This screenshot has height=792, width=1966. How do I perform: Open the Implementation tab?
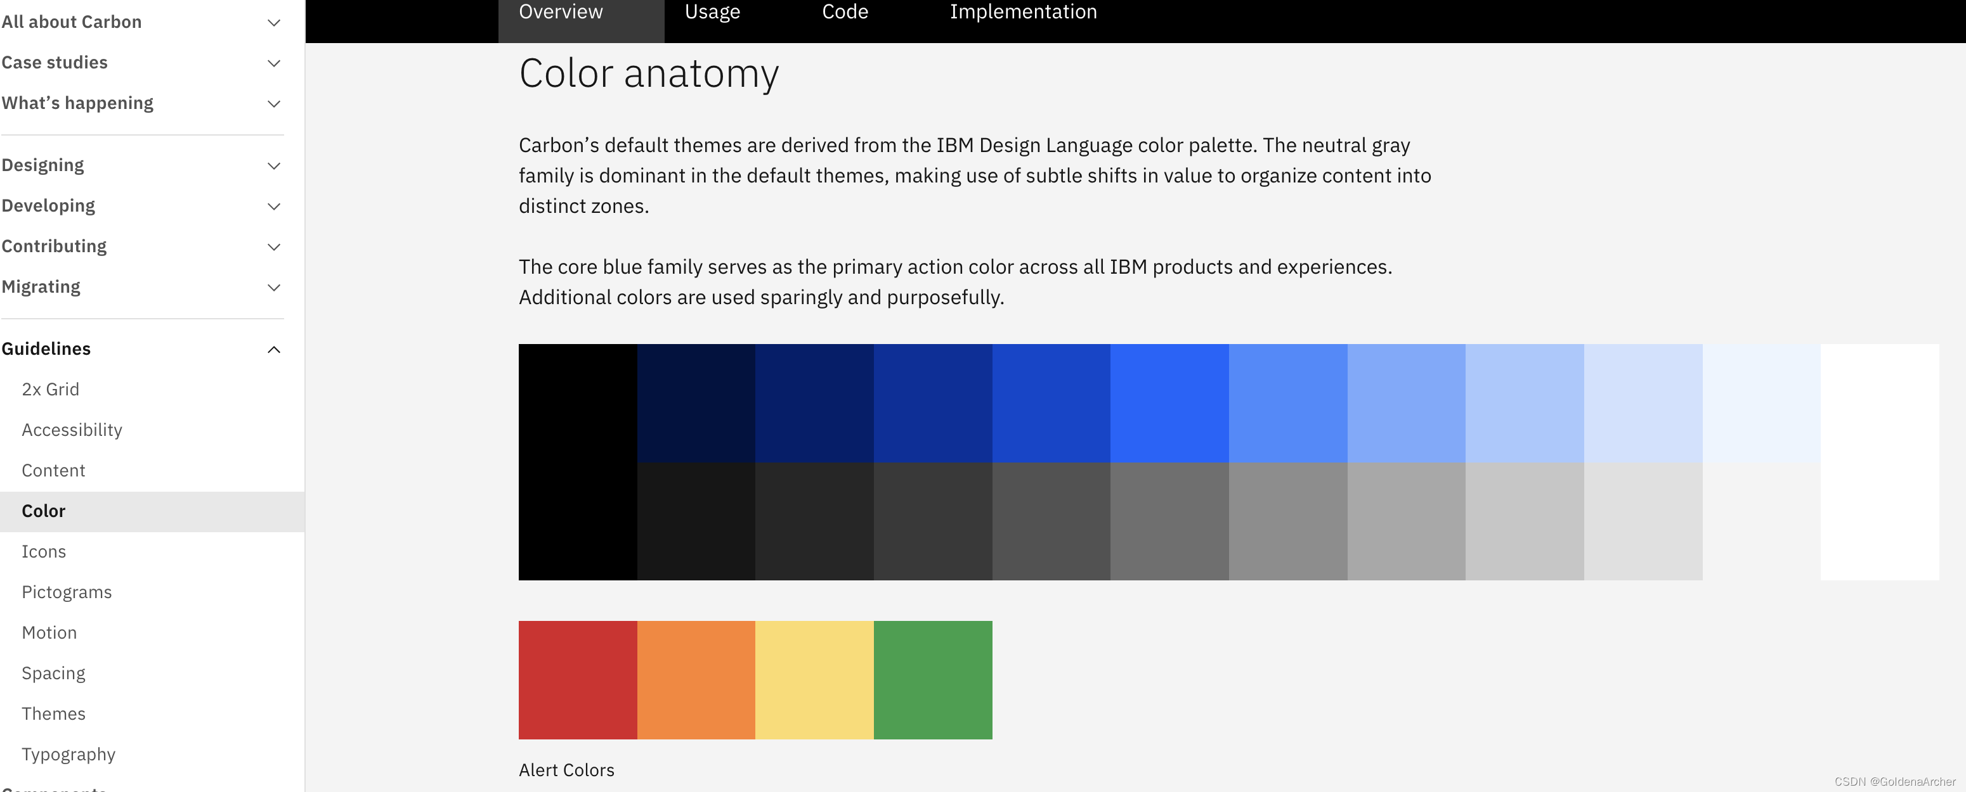coord(1023,13)
